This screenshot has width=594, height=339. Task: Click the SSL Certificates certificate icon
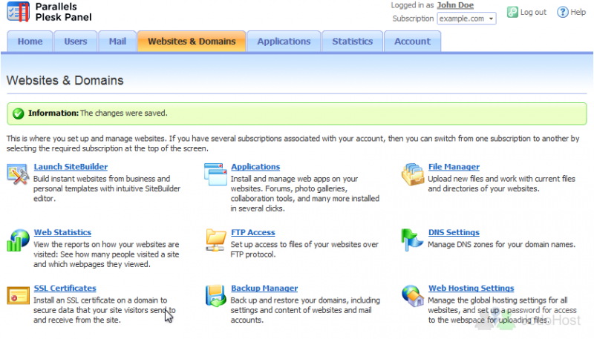pos(18,295)
